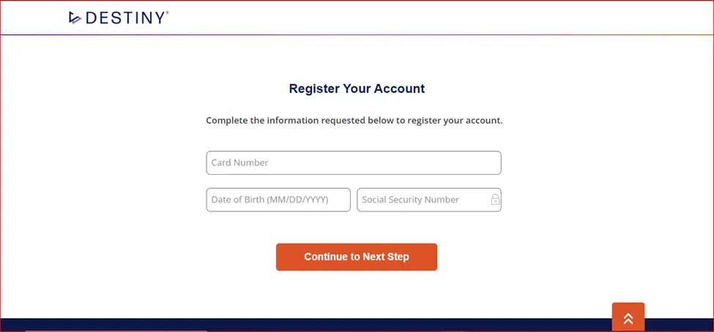714x332 pixels.
Task: Jump to top with orange arrow button
Action: click(628, 317)
